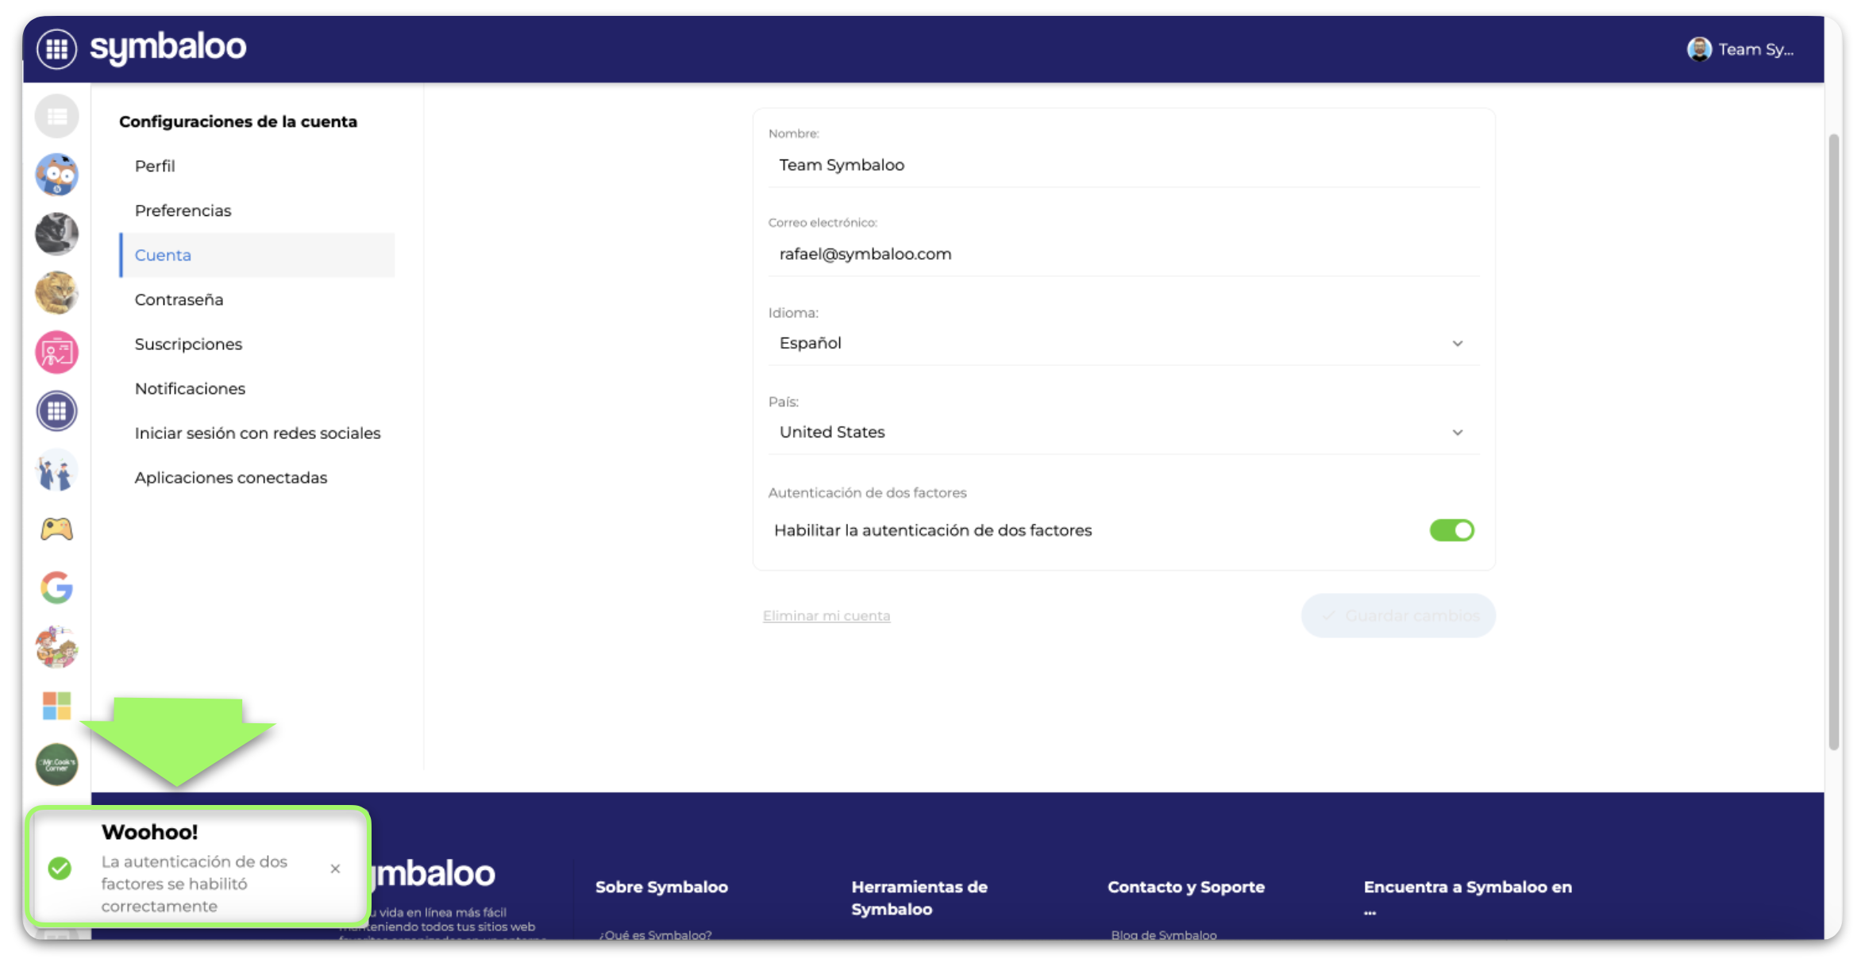The image size is (1861, 959).
Task: Click the Correo electrónico email field
Action: (1123, 254)
